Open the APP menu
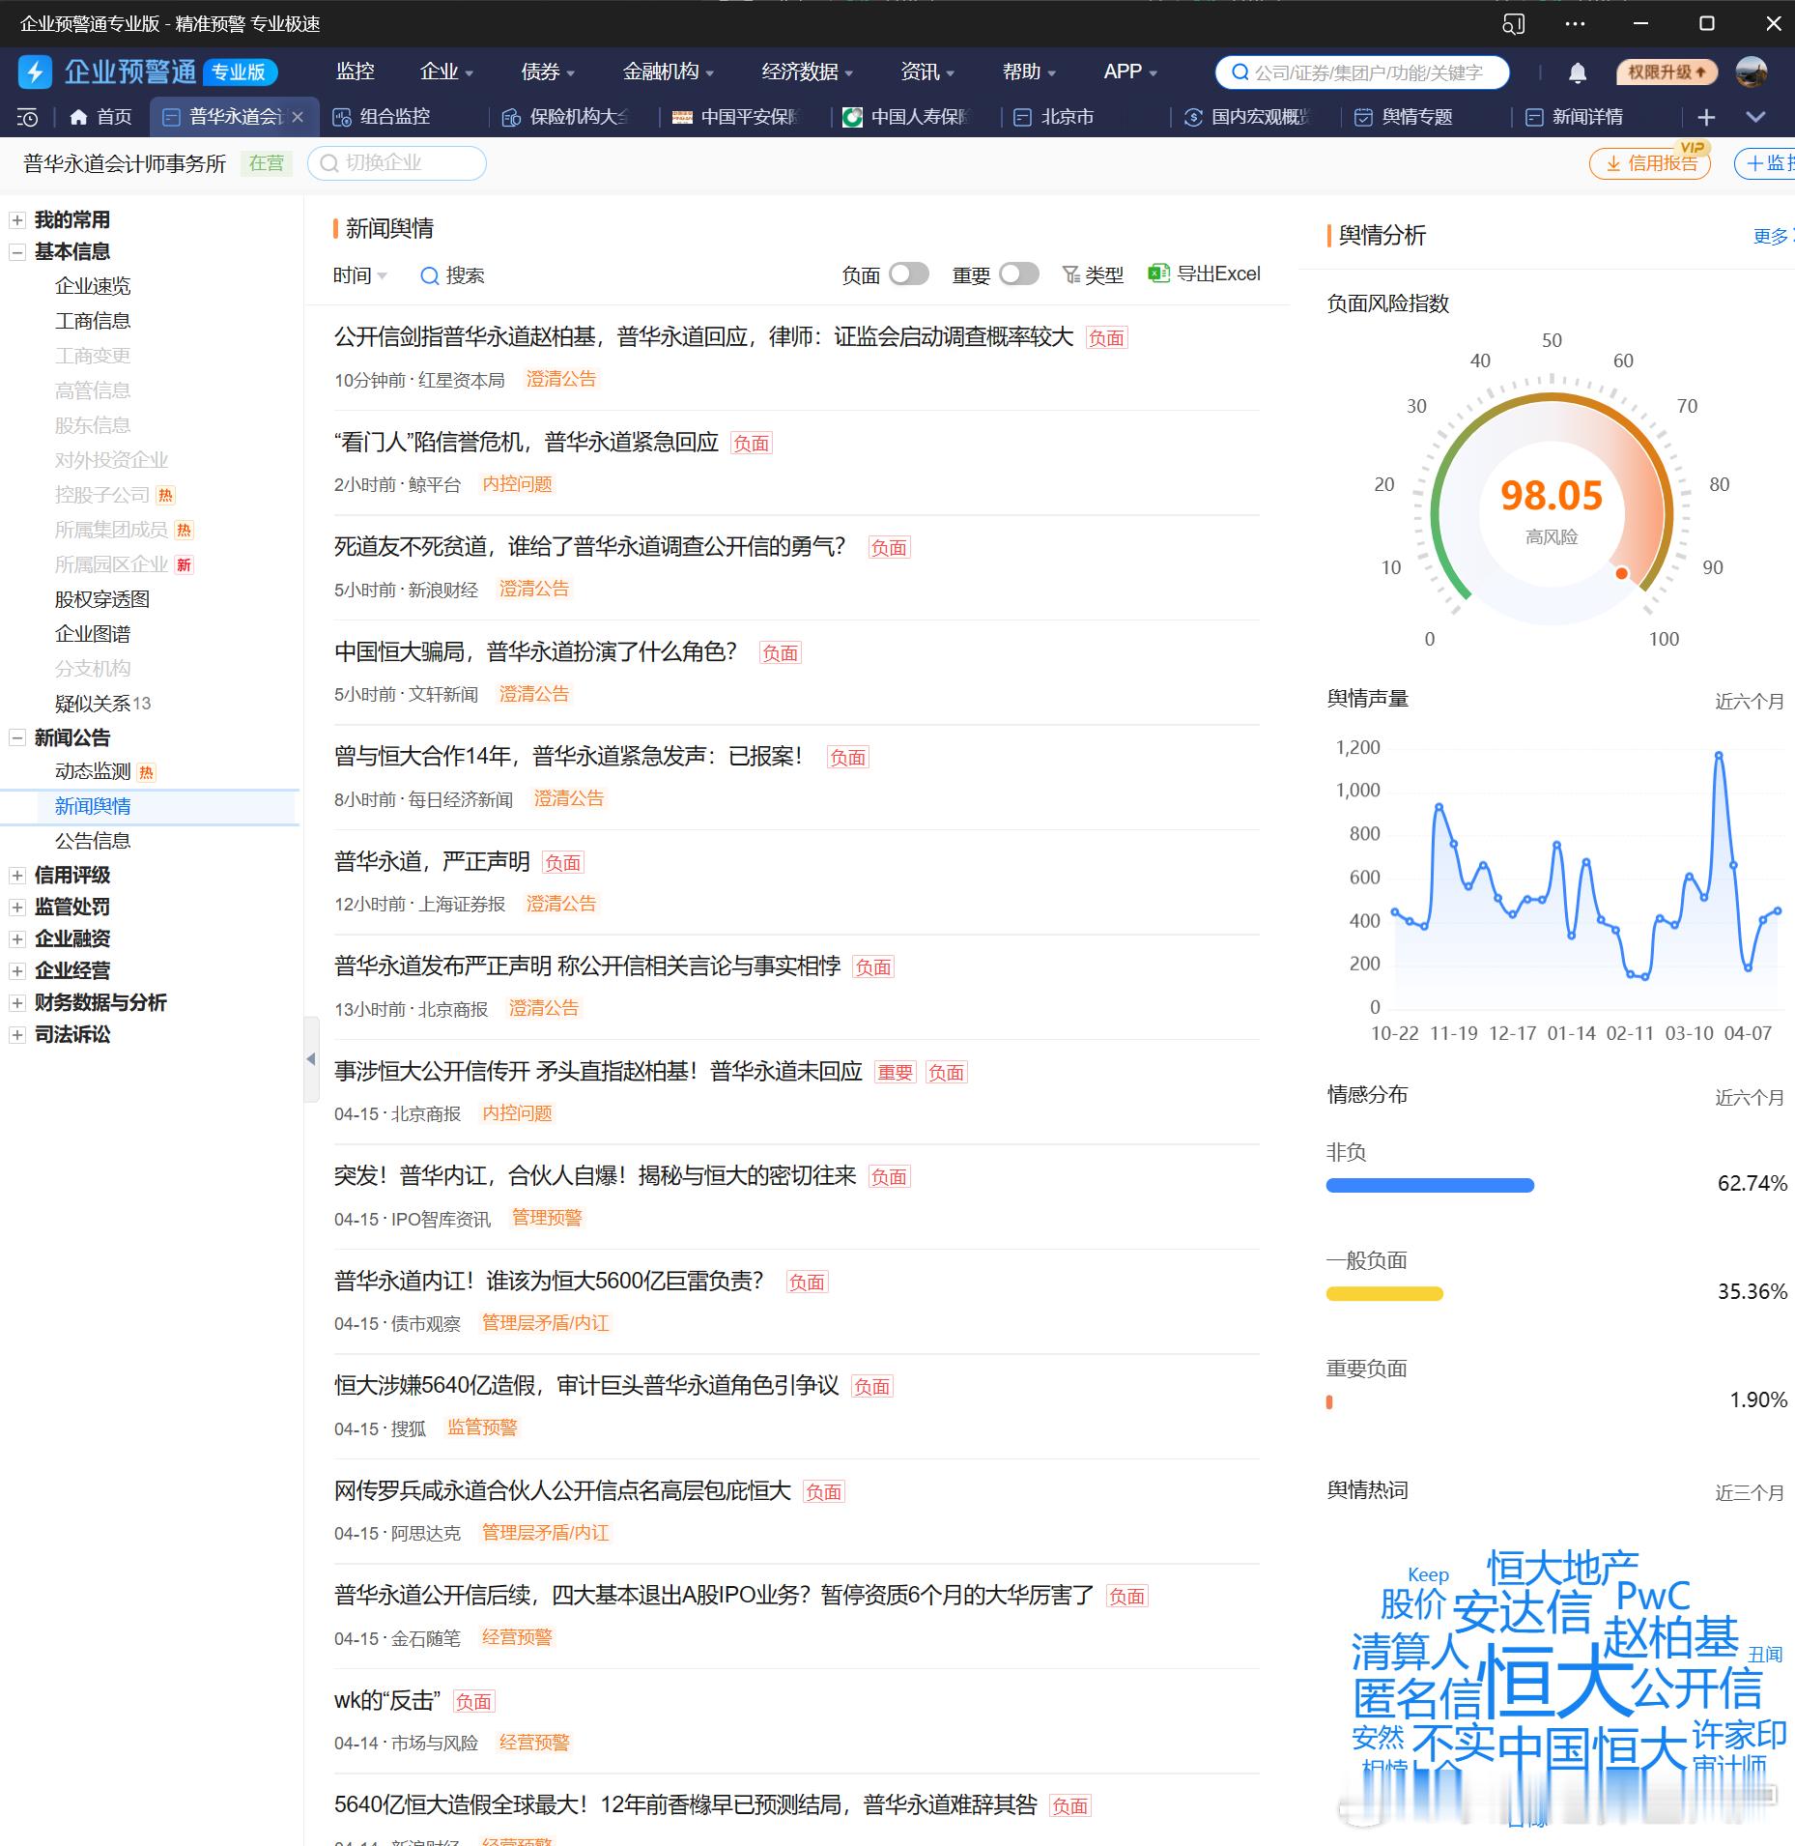The height and width of the screenshot is (1846, 1795). tap(1130, 72)
